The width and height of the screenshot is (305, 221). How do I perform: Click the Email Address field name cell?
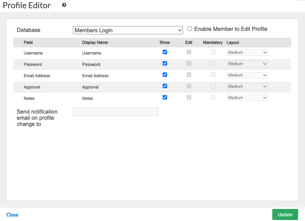[x=37, y=76]
